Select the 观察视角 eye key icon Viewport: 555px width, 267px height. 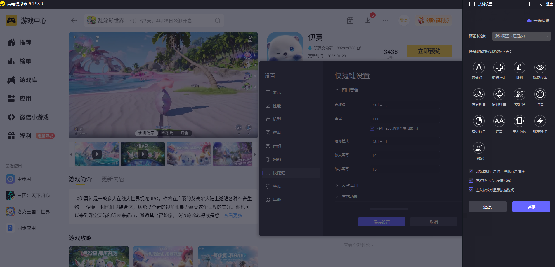click(x=540, y=67)
